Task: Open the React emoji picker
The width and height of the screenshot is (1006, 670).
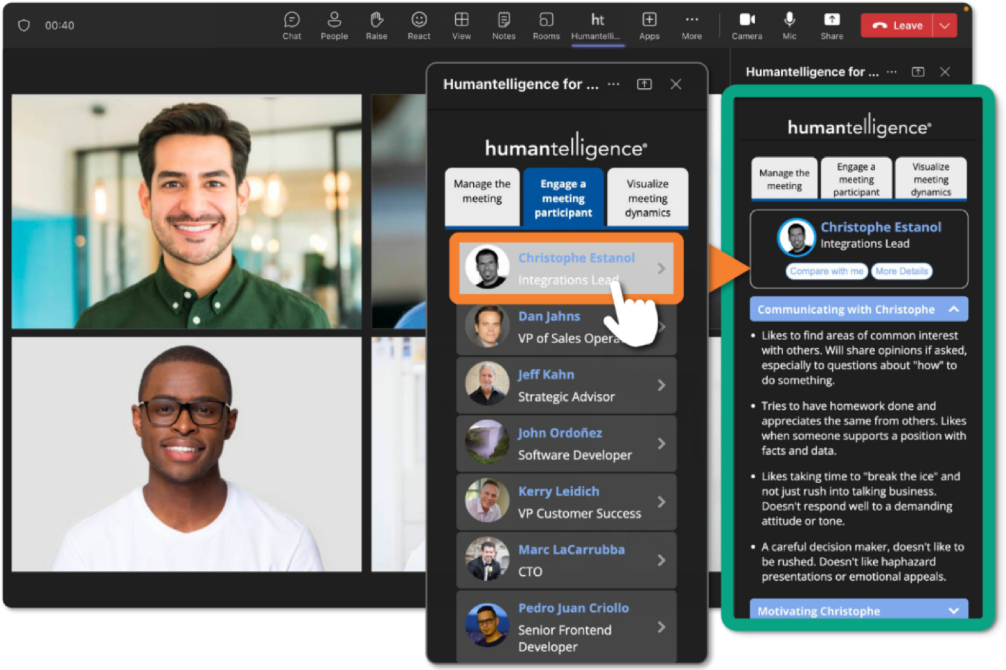Action: point(418,26)
